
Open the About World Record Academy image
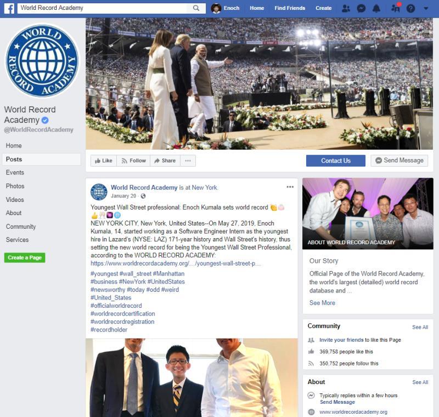(368, 213)
